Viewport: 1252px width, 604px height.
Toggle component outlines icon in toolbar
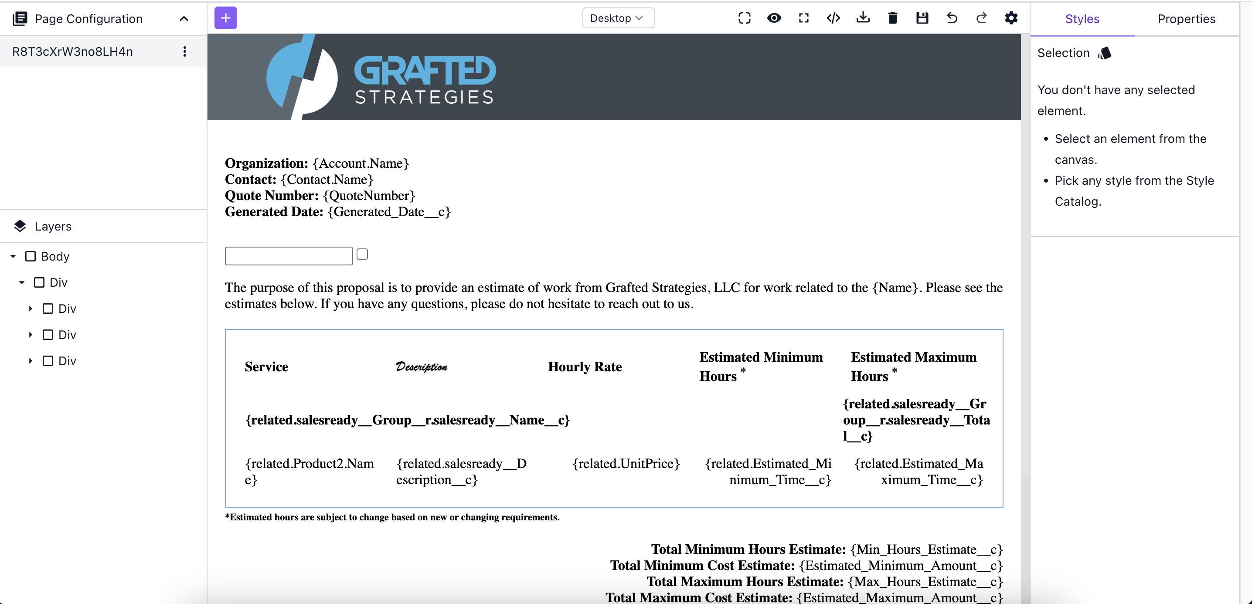click(744, 18)
